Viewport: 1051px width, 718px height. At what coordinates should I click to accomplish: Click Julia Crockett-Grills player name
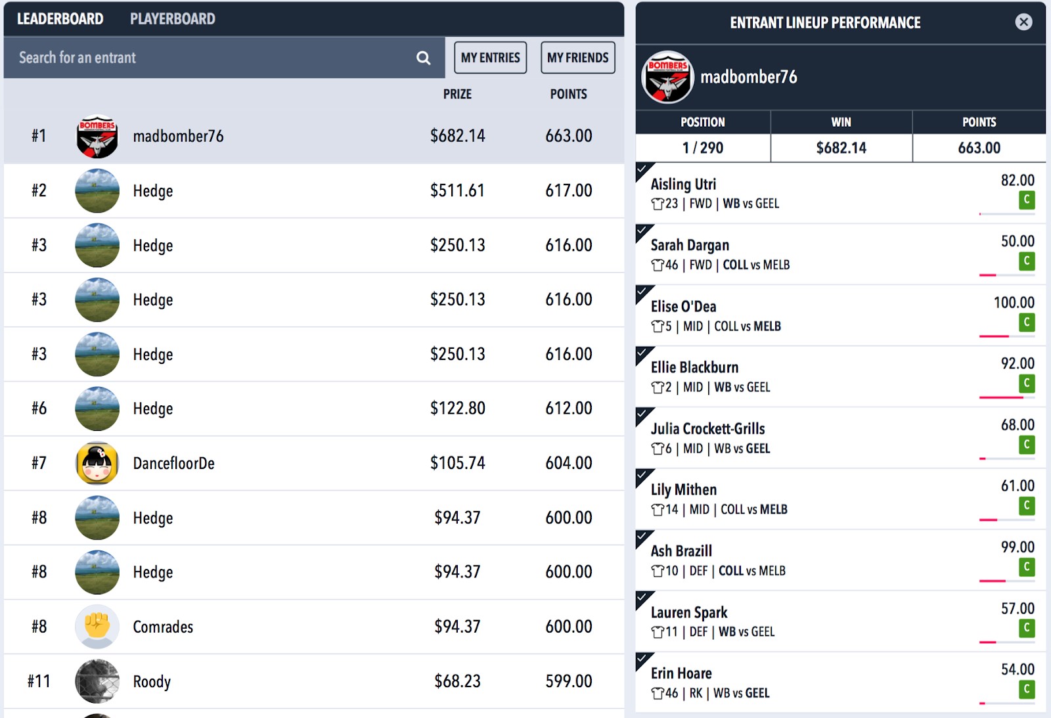pyautogui.click(x=708, y=429)
